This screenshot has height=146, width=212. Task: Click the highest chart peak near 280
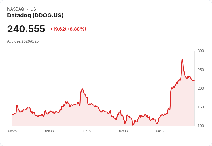182,59
